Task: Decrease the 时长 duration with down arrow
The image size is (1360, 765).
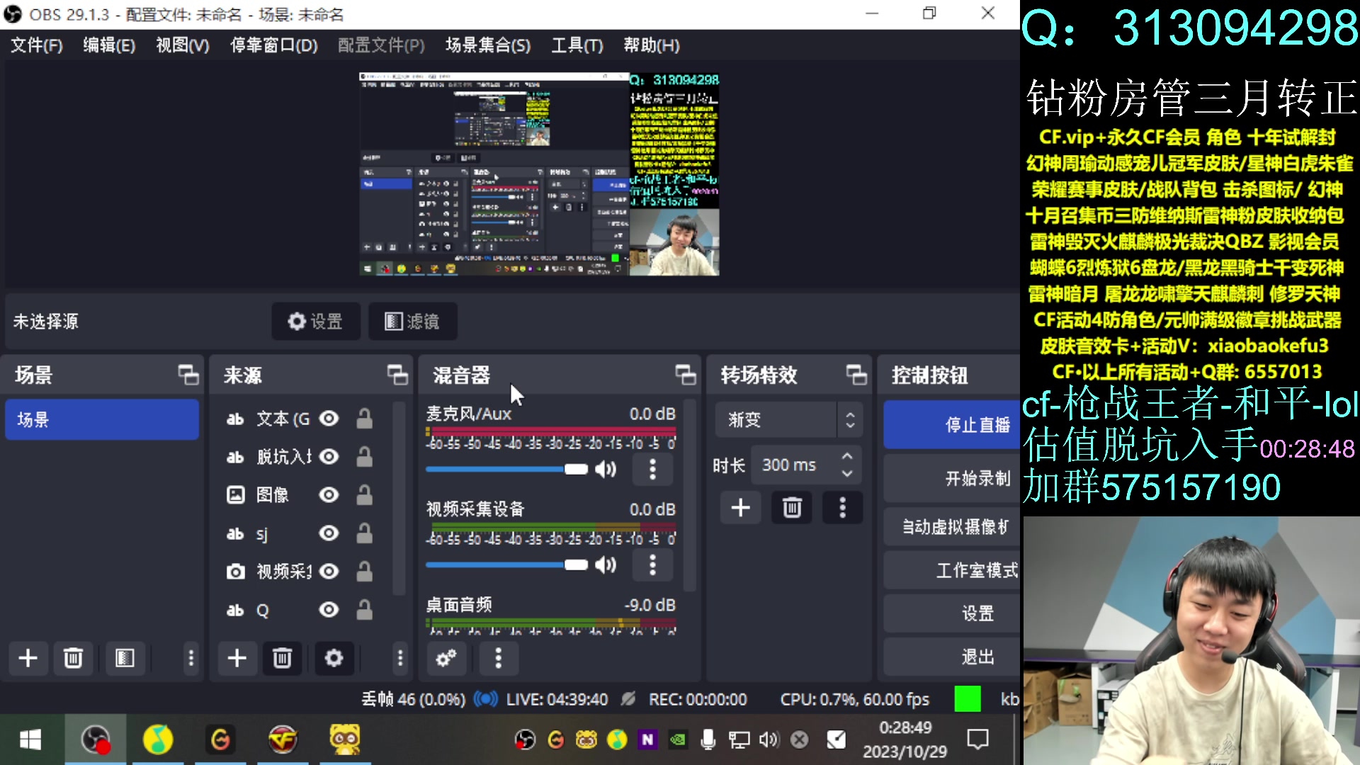Action: point(847,474)
